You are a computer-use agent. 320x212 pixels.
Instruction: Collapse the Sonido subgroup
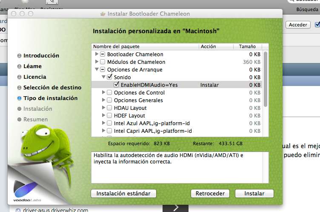click(x=104, y=77)
